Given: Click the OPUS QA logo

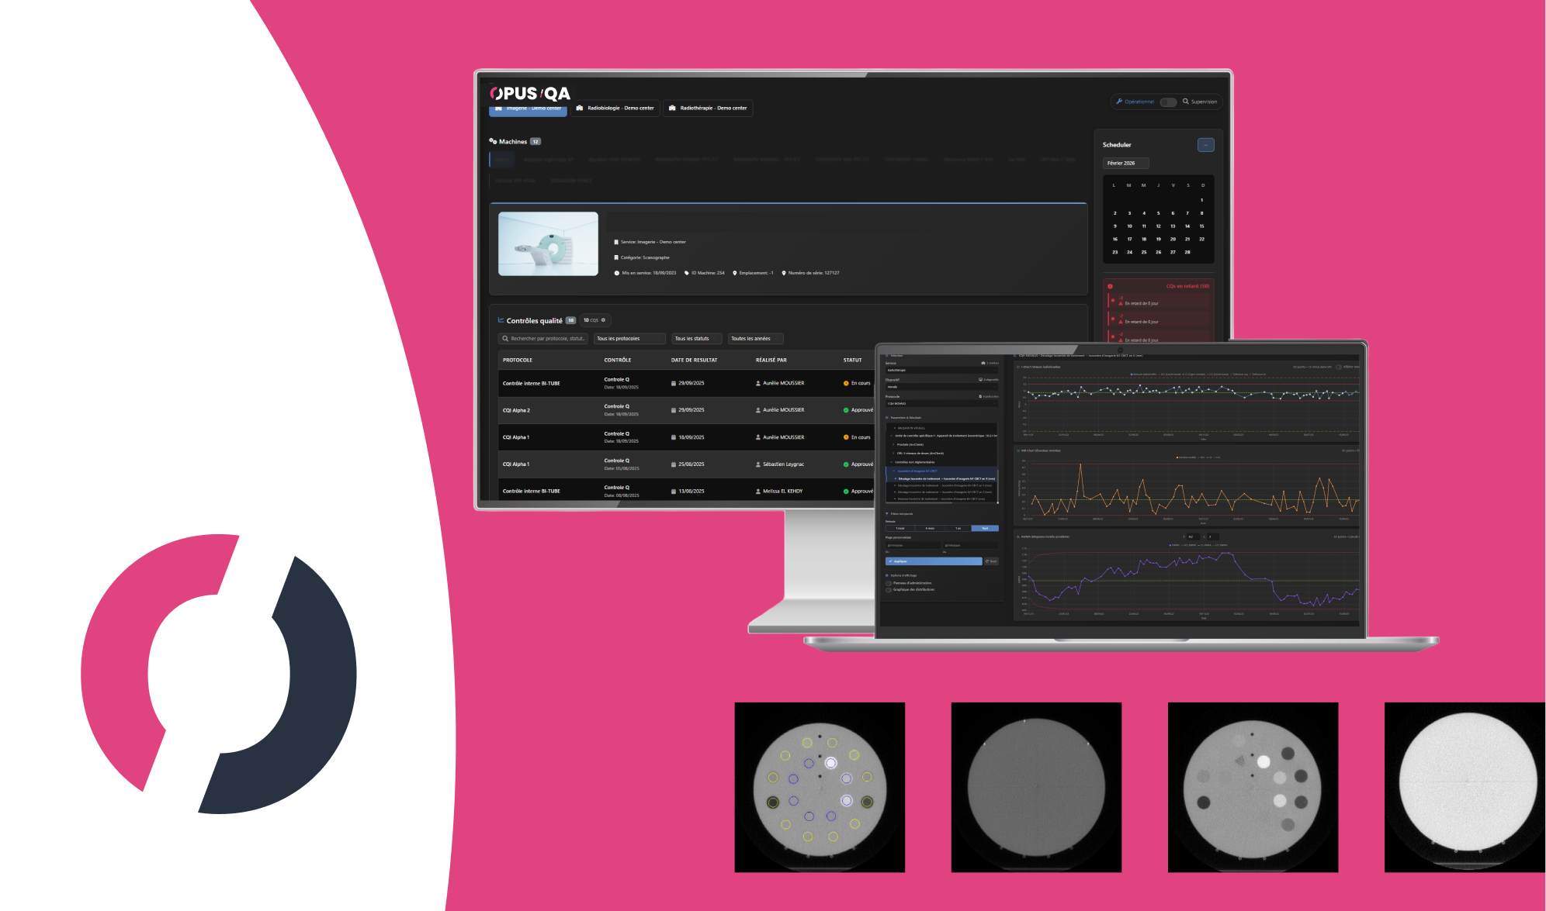Looking at the screenshot, I should [530, 94].
